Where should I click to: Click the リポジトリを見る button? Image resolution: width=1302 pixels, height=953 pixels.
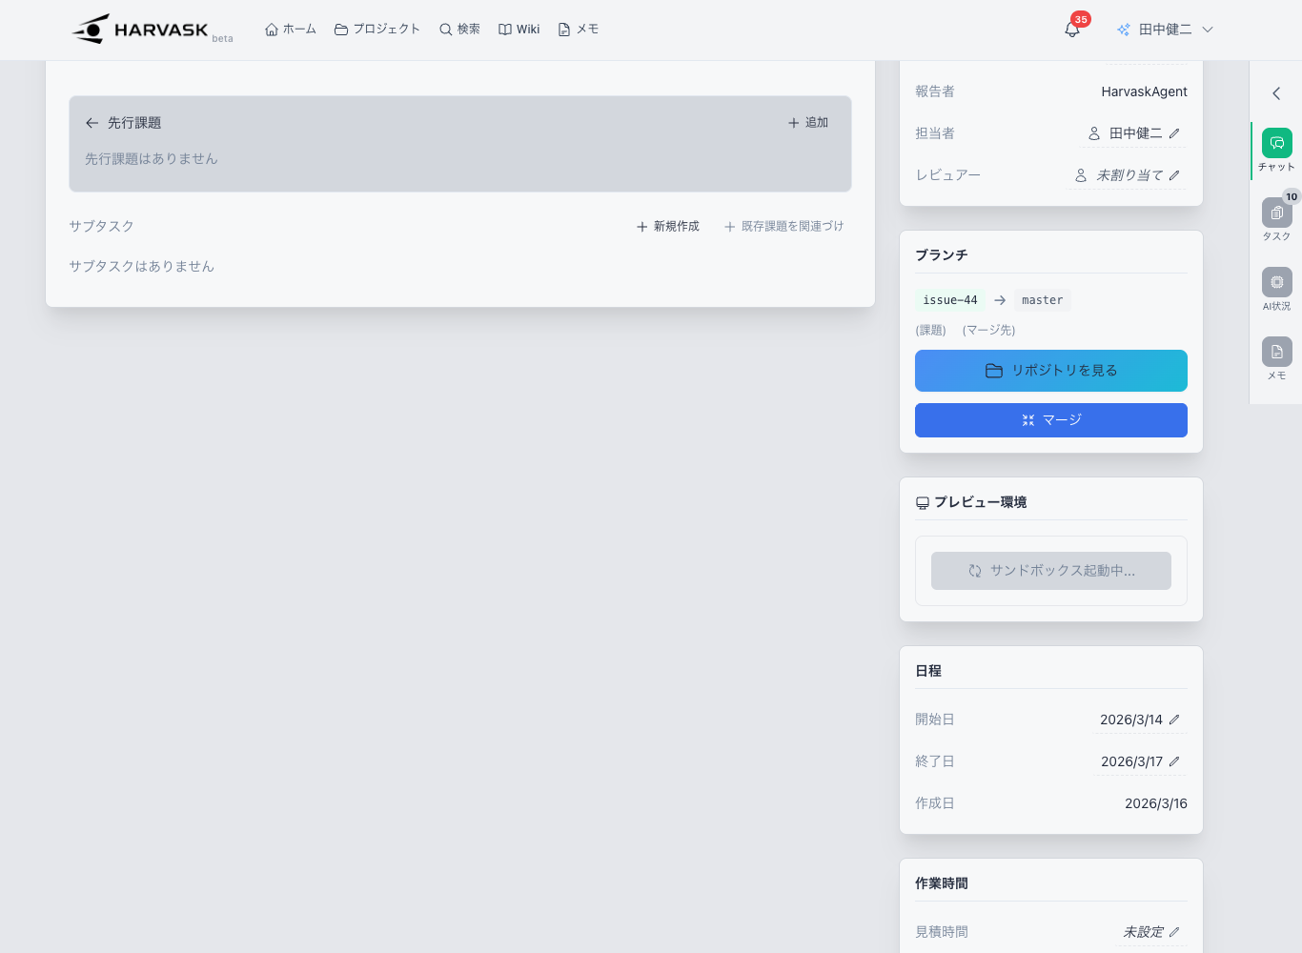pyautogui.click(x=1050, y=371)
